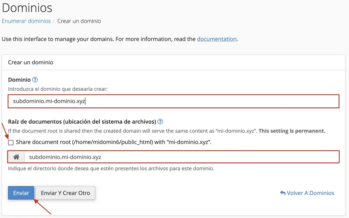349x218 pixels.
Task: Focus the Dominio text input field
Action: [173, 101]
